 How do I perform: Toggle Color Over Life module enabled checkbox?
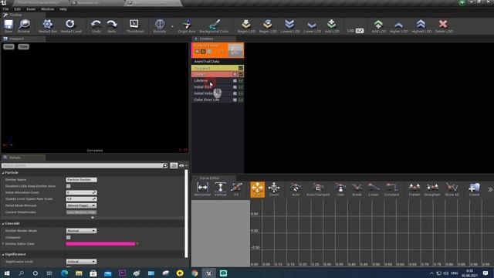click(x=235, y=100)
